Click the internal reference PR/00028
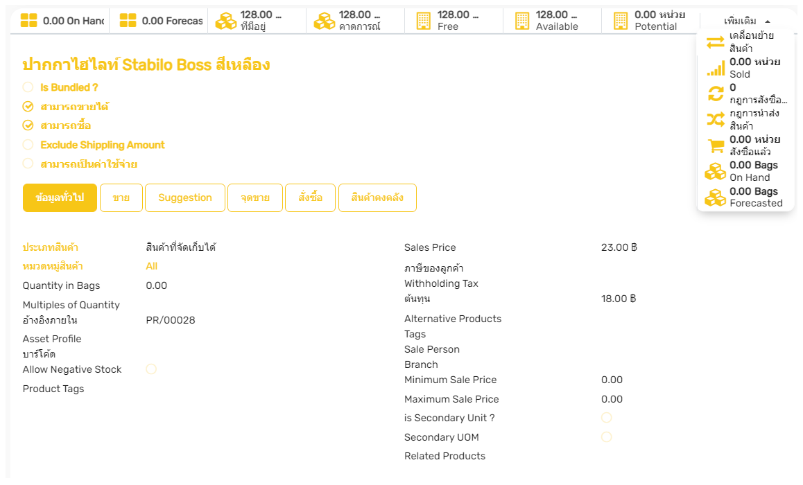Viewport: 803px width, 485px height. click(171, 319)
